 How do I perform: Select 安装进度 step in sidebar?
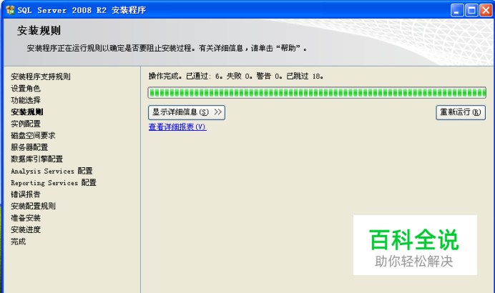coord(26,229)
